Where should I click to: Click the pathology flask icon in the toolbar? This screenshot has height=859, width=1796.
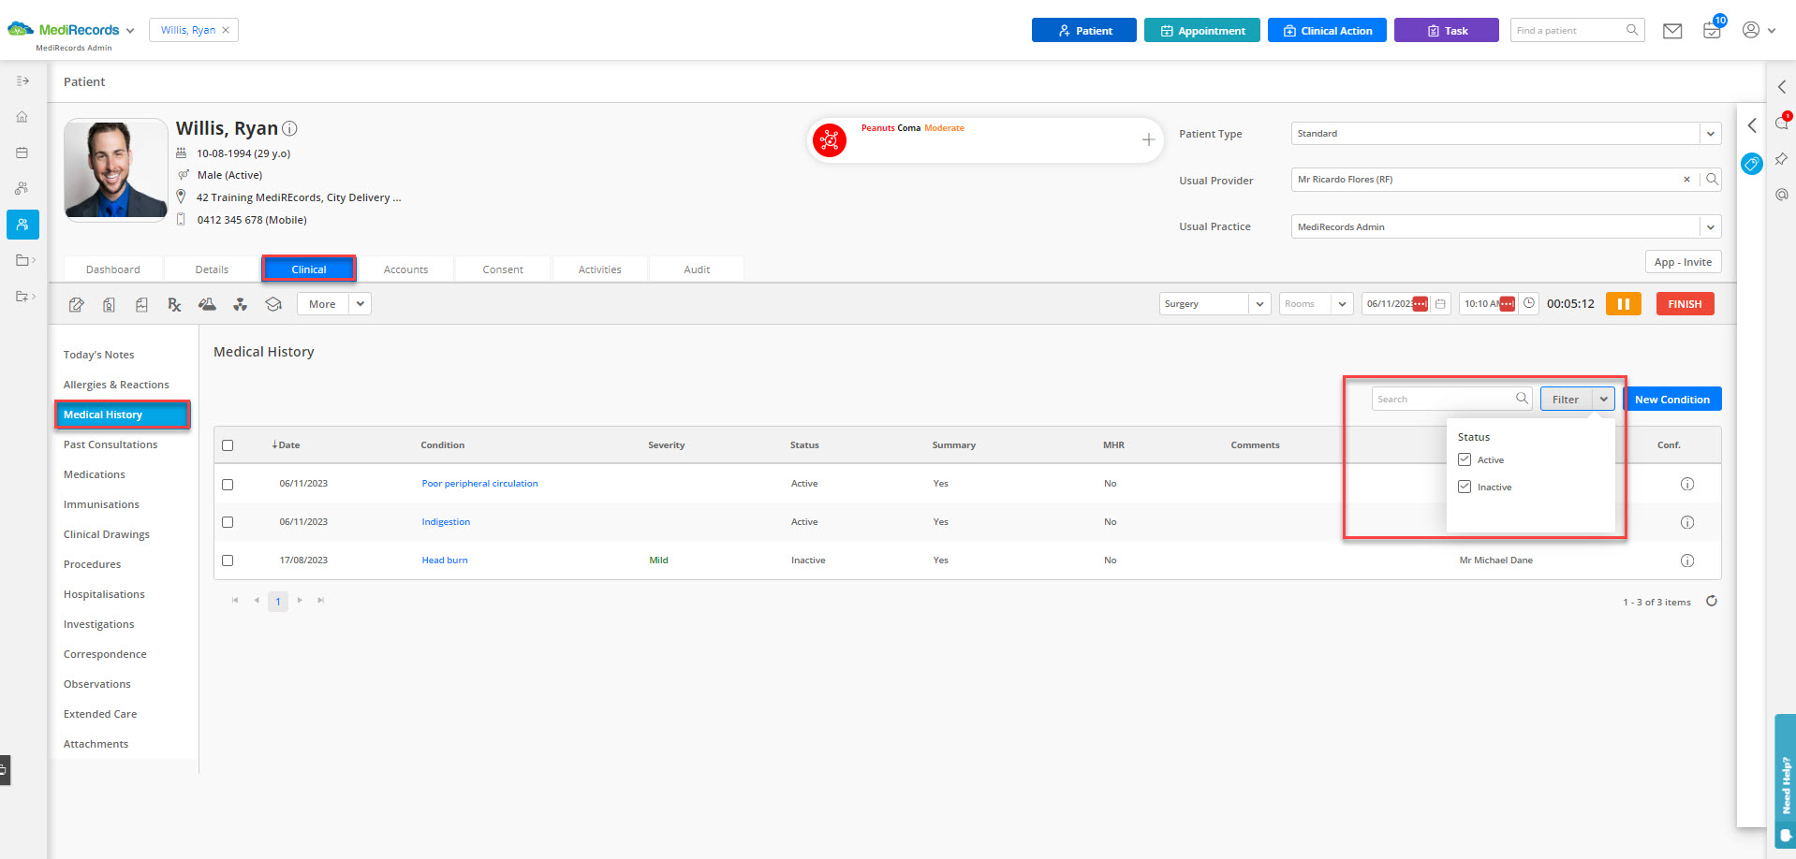[207, 304]
